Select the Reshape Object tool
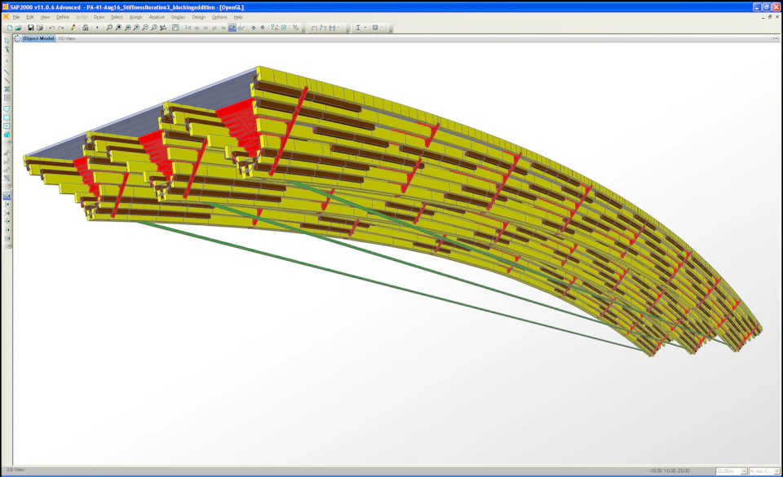The height and width of the screenshot is (477, 783). pyautogui.click(x=7, y=50)
